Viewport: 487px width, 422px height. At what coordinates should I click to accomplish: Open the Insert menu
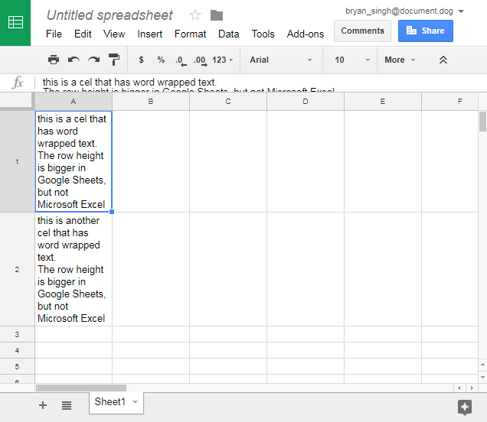[150, 34]
